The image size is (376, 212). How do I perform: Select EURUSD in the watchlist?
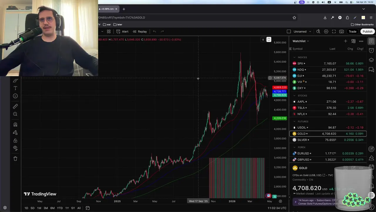pyautogui.click(x=328, y=153)
